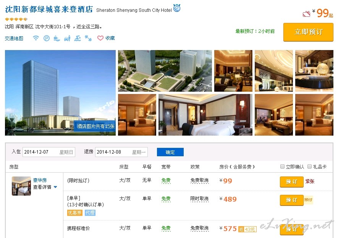Click the 最新预订:2小时前 text
The height and width of the screenshot is (238, 338).
pyautogui.click(x=255, y=31)
